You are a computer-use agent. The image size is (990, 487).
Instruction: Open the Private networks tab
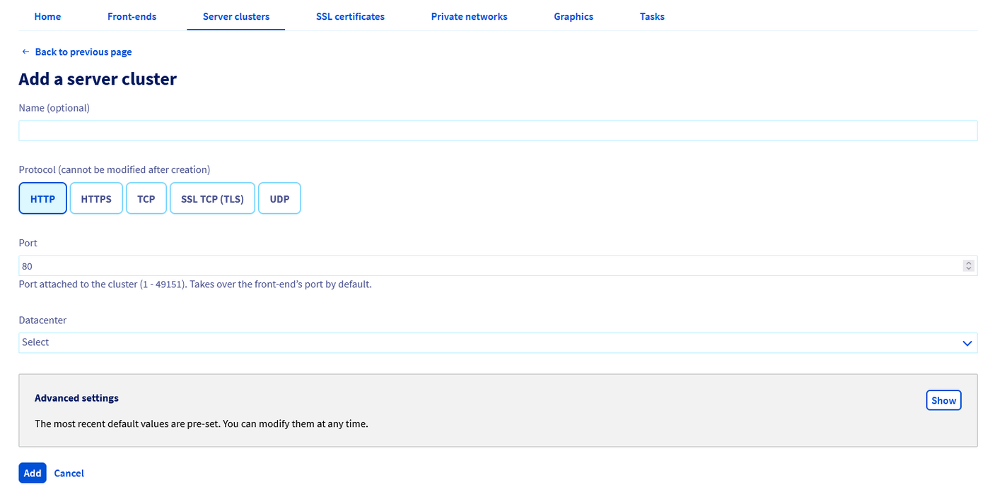[x=469, y=16]
